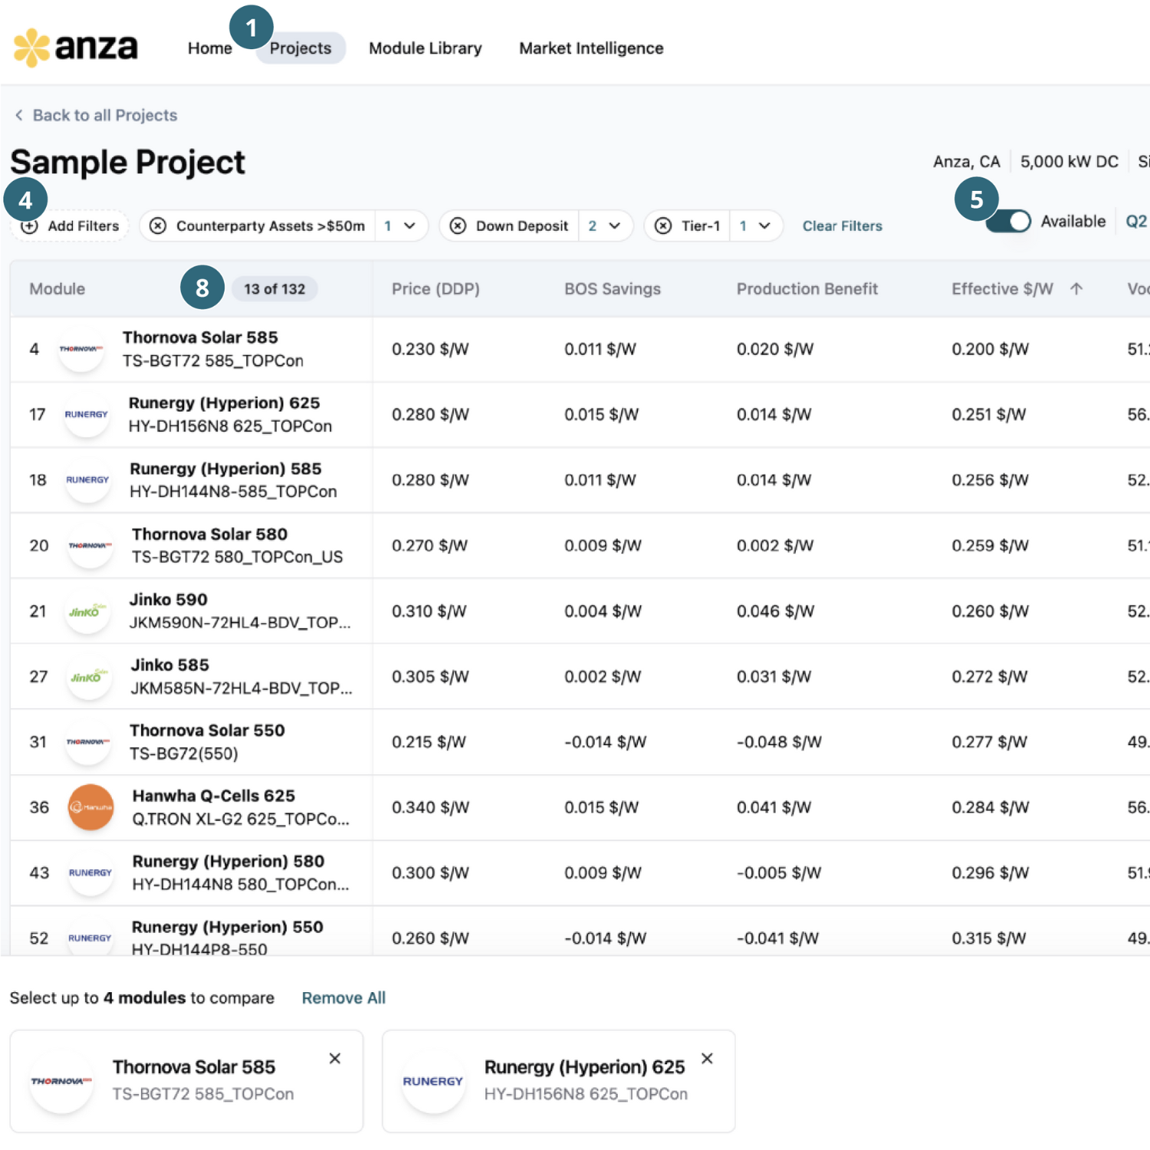
Task: Remove the Counterparty Assets >$50m filter
Action: [158, 226]
